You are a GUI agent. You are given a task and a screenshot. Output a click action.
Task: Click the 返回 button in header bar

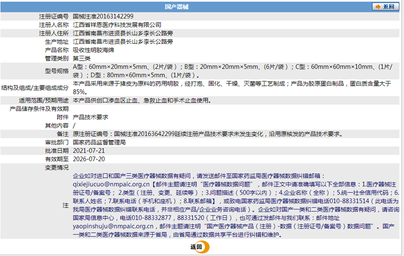(385, 7)
